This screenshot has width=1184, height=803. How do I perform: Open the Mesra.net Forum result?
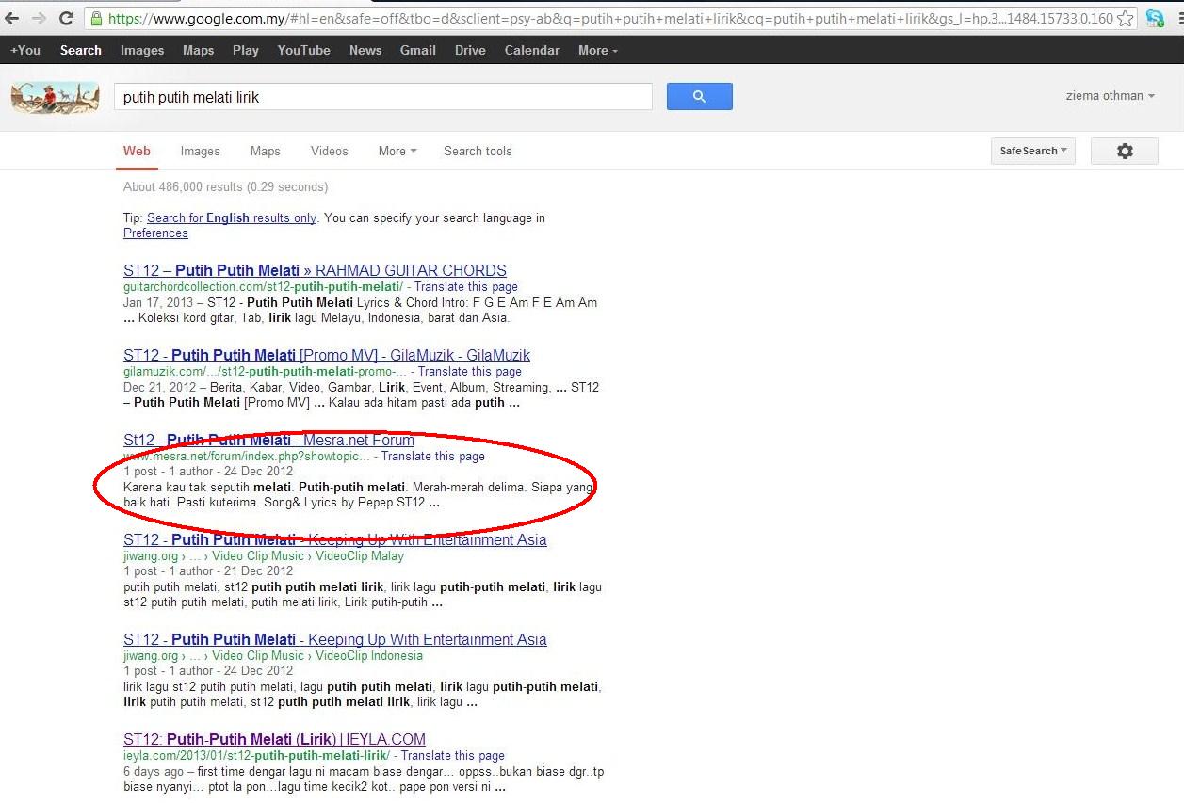(x=268, y=440)
